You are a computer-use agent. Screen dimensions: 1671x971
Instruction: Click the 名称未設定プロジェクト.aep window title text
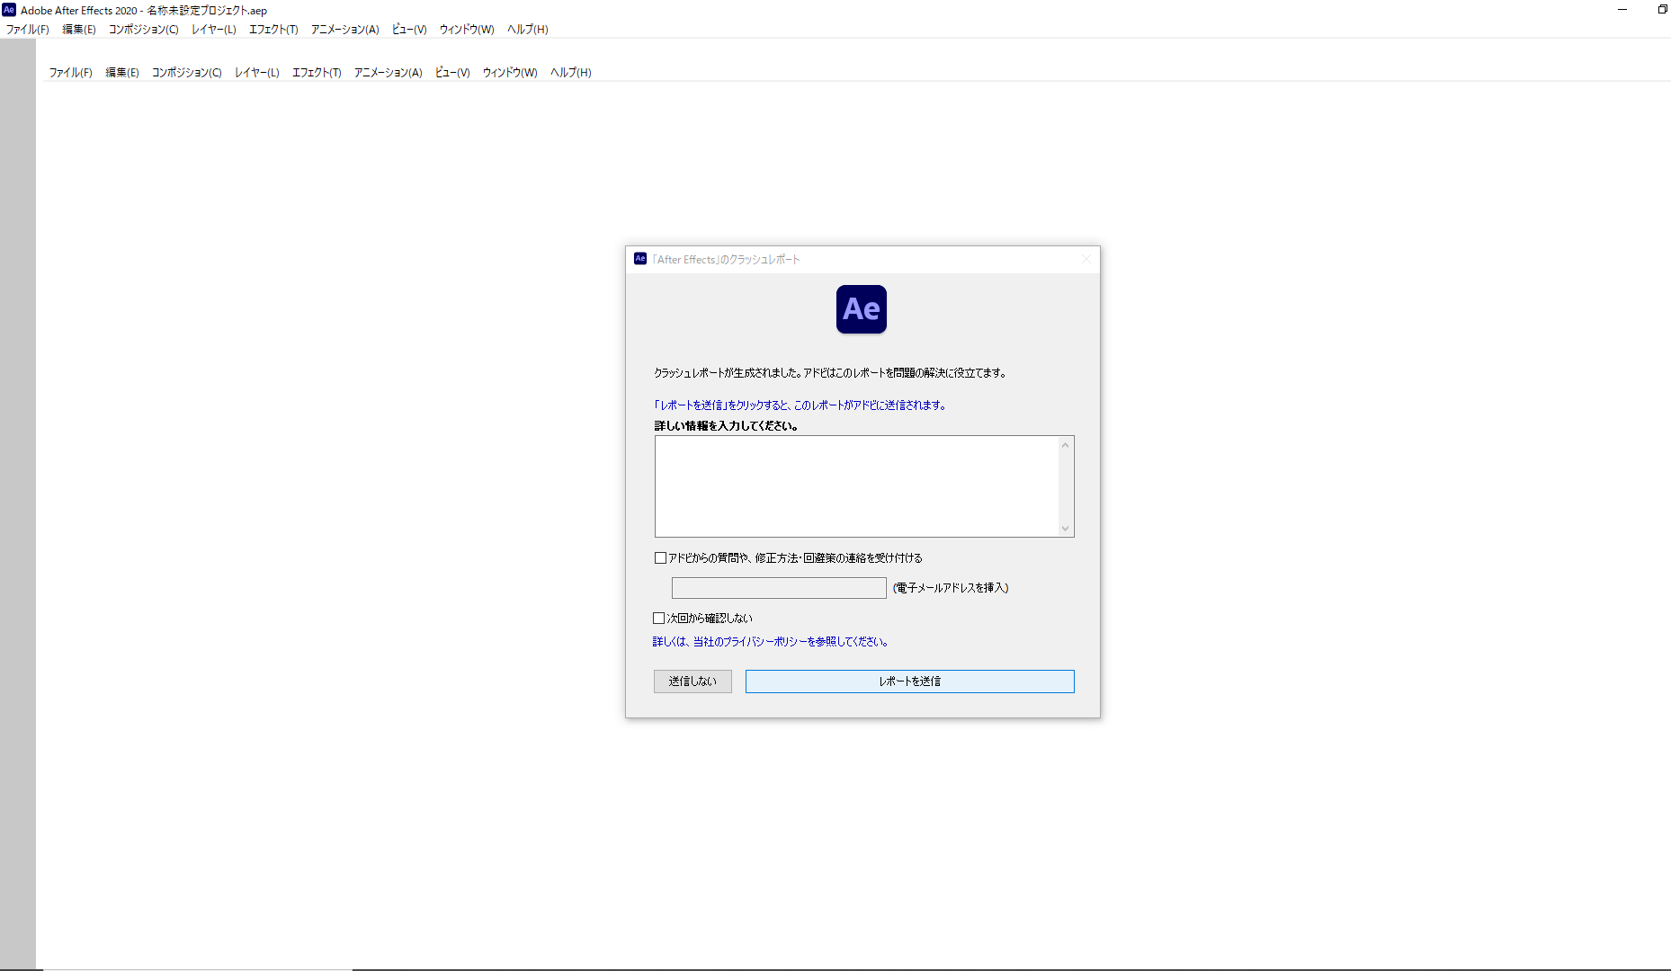pos(207,11)
